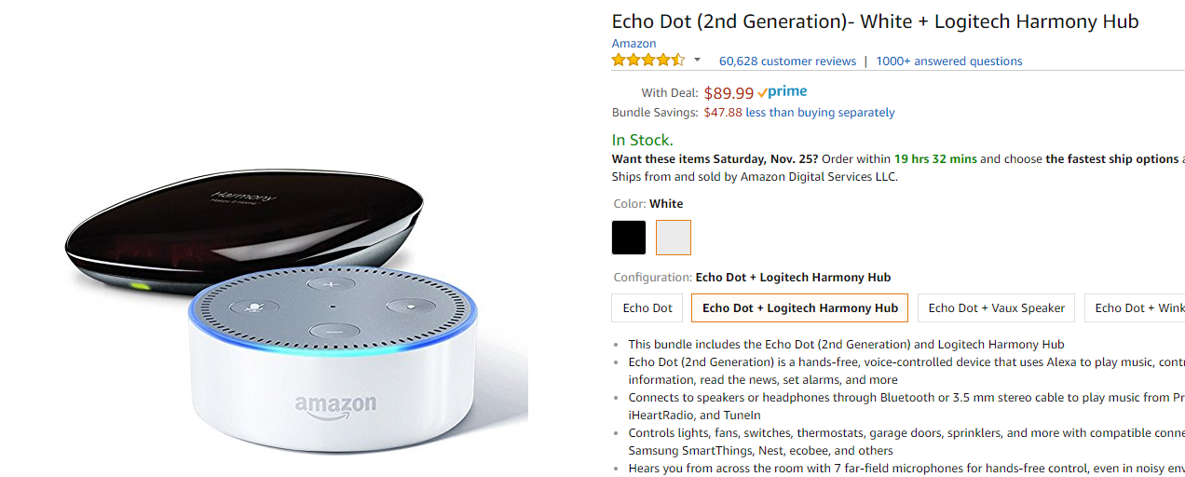The image size is (1185, 477).
Task: Click the Amazon logo on Echo Dot
Action: point(335,405)
